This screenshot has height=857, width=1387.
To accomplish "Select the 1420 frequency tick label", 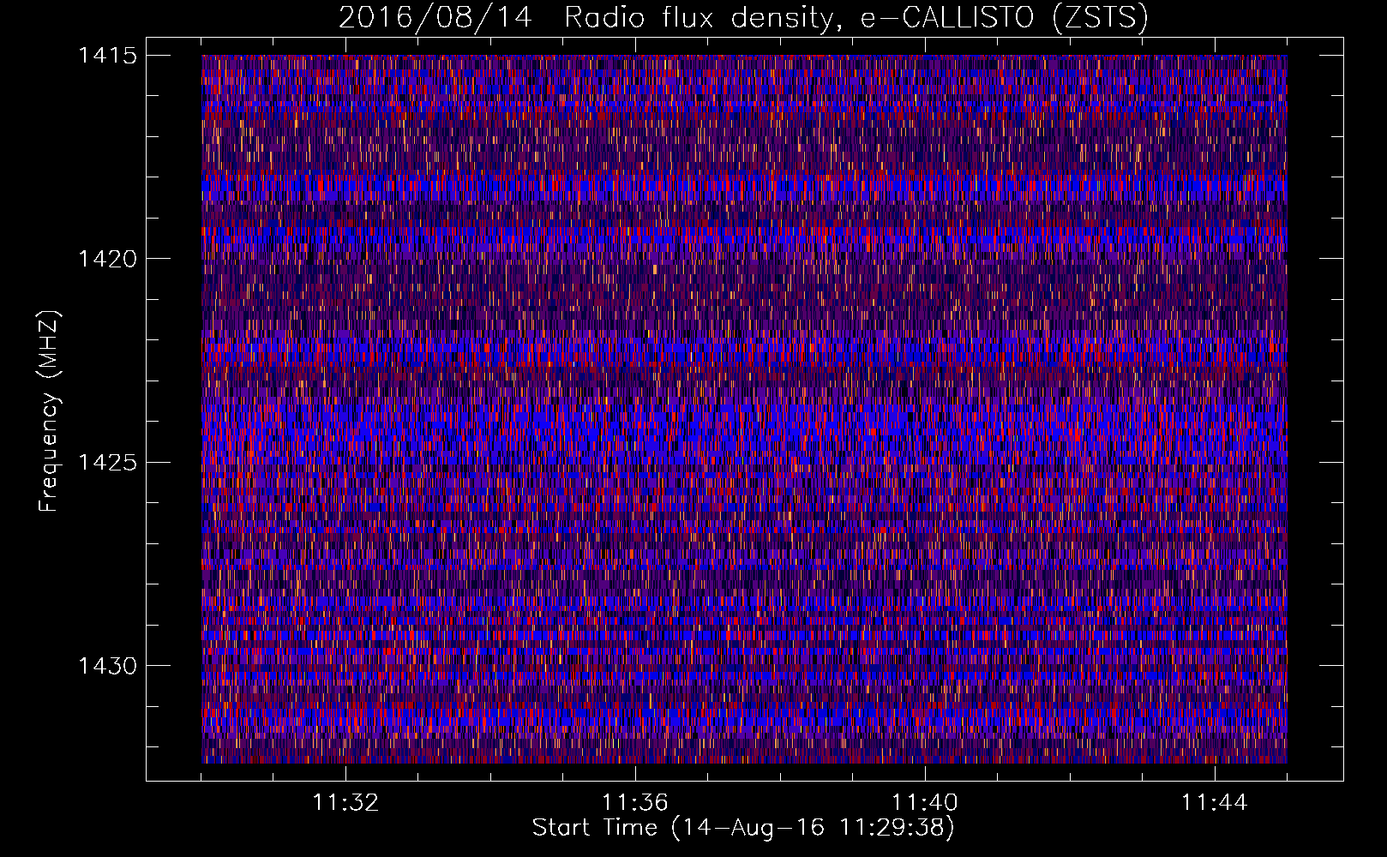I will pyautogui.click(x=107, y=259).
